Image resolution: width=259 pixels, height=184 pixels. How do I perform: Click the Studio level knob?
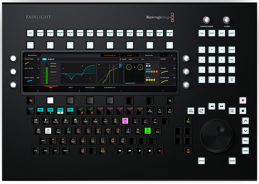227,20
